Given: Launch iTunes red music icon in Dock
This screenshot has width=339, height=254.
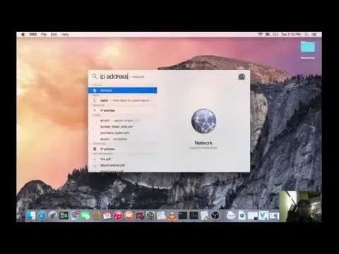Looking at the screenshot, I should [x=118, y=215].
